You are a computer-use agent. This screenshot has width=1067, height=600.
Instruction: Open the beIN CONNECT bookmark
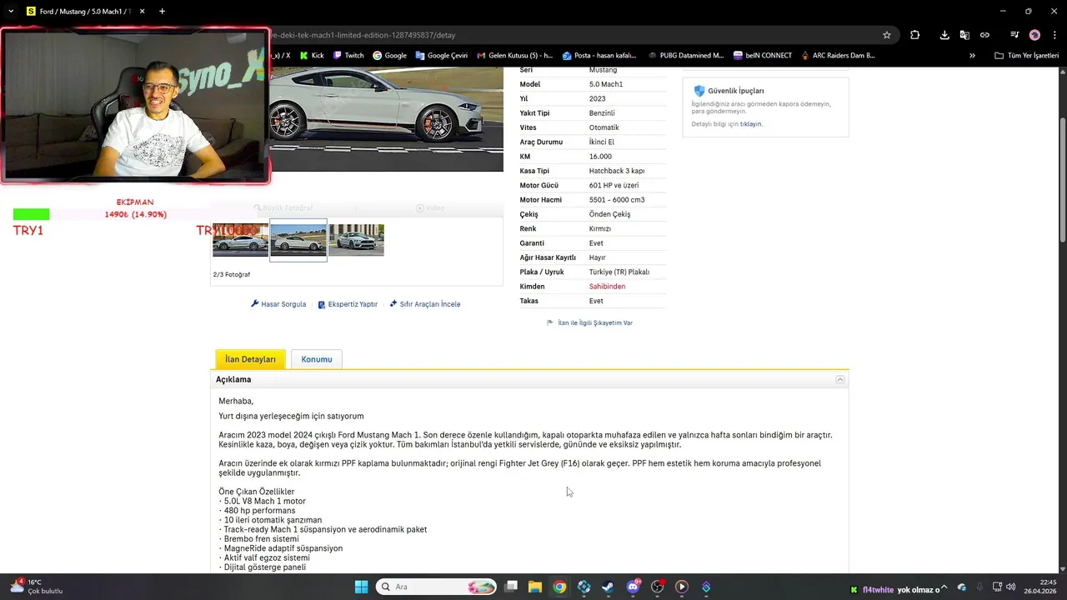click(x=763, y=56)
